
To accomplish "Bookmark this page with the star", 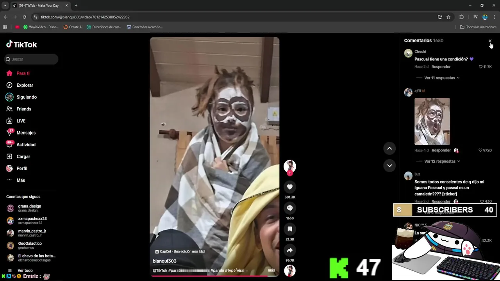I will tap(448, 17).
